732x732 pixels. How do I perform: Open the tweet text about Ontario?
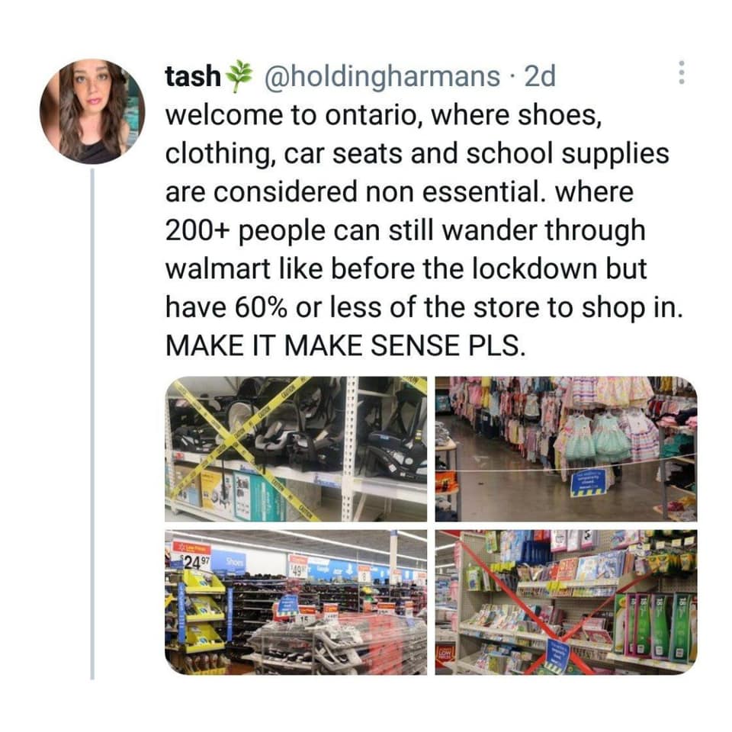tap(423, 230)
